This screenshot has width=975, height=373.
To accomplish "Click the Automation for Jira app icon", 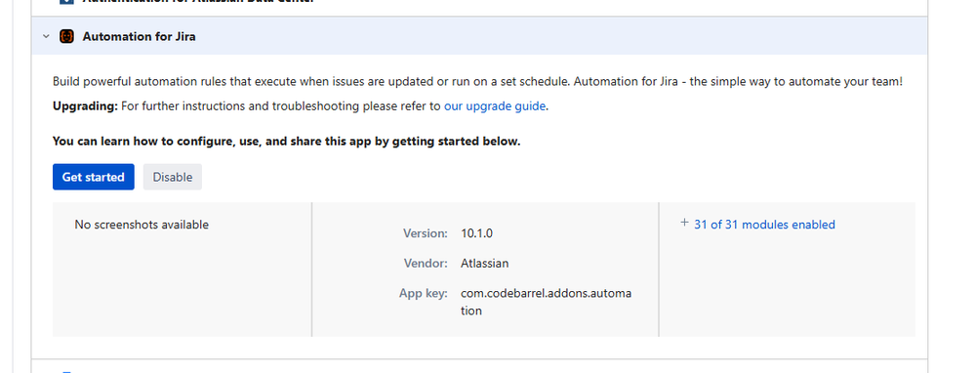I will (x=66, y=37).
